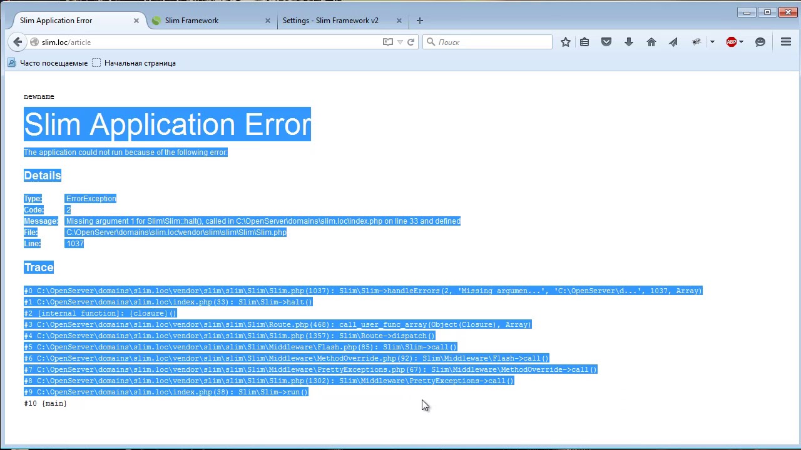This screenshot has height=450, width=801.
Task: Focus the Поиск search field
Action: pyautogui.click(x=487, y=42)
